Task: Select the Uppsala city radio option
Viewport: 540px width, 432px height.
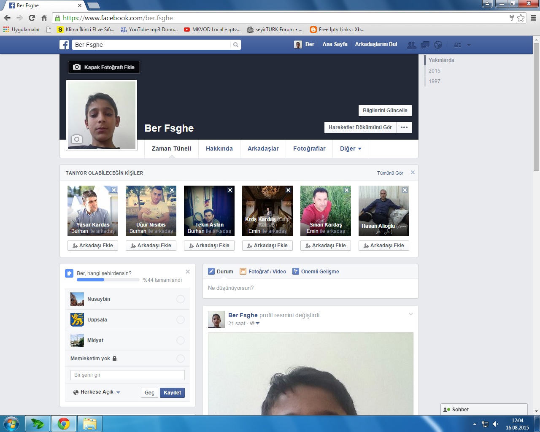Action: coord(181,320)
